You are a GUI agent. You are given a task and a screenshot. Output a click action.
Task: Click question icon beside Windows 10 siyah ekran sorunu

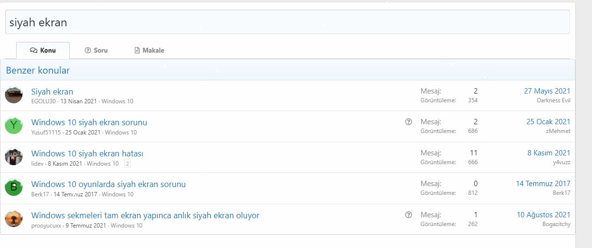[409, 122]
